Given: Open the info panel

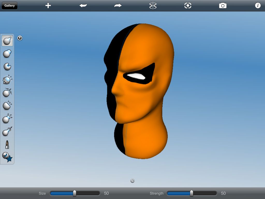Looking at the screenshot, I should (x=258, y=6).
